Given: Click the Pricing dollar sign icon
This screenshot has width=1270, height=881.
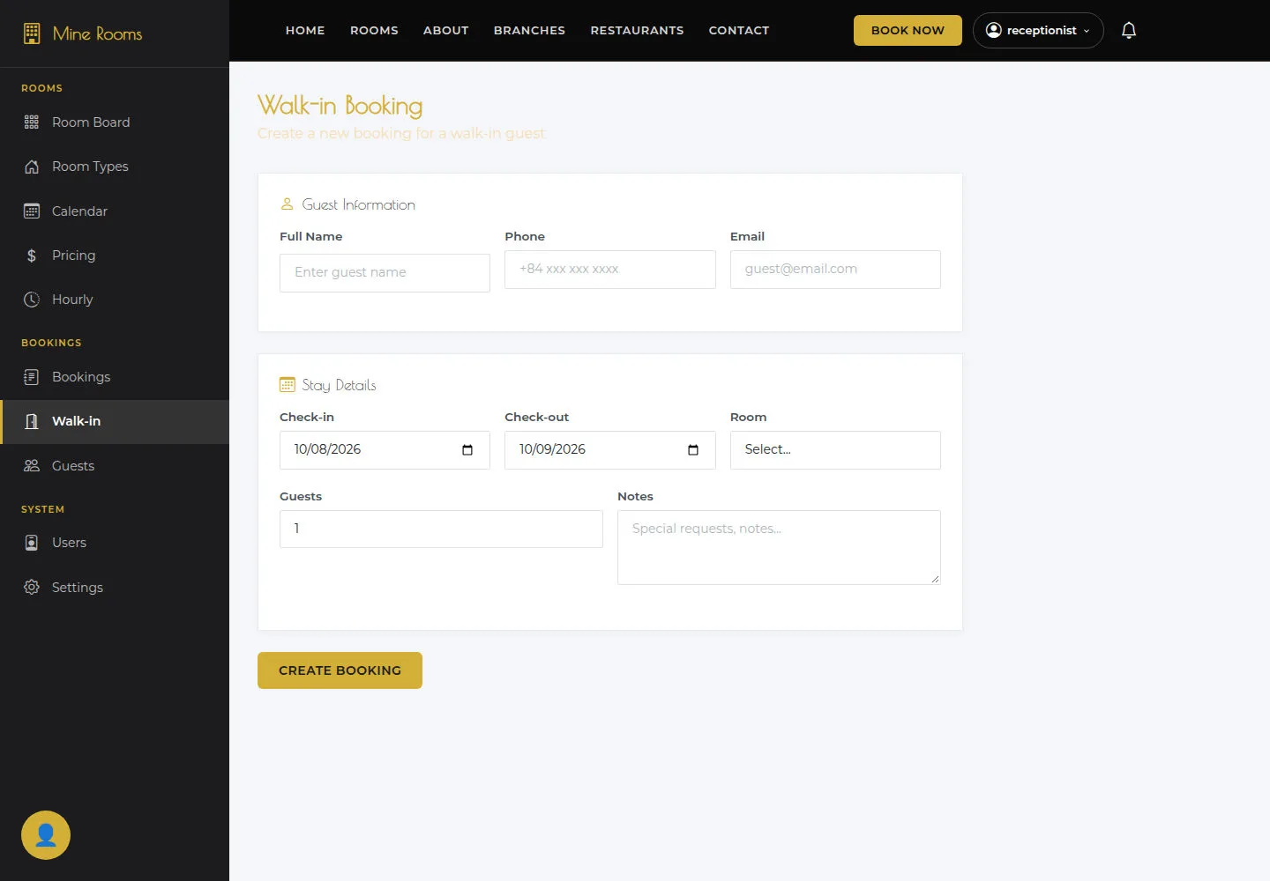Looking at the screenshot, I should pos(32,255).
